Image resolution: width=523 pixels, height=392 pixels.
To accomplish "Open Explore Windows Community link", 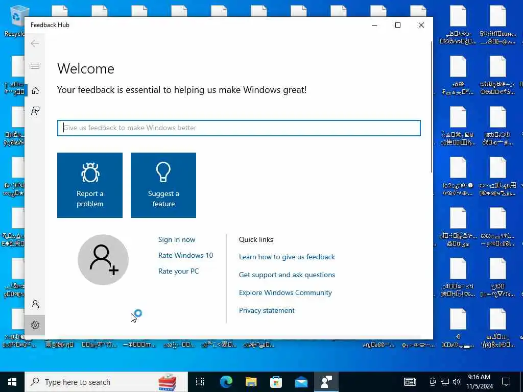I will coord(286,292).
